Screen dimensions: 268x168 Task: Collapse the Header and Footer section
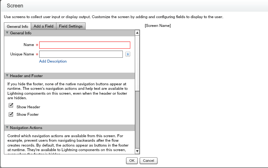pos(7,76)
